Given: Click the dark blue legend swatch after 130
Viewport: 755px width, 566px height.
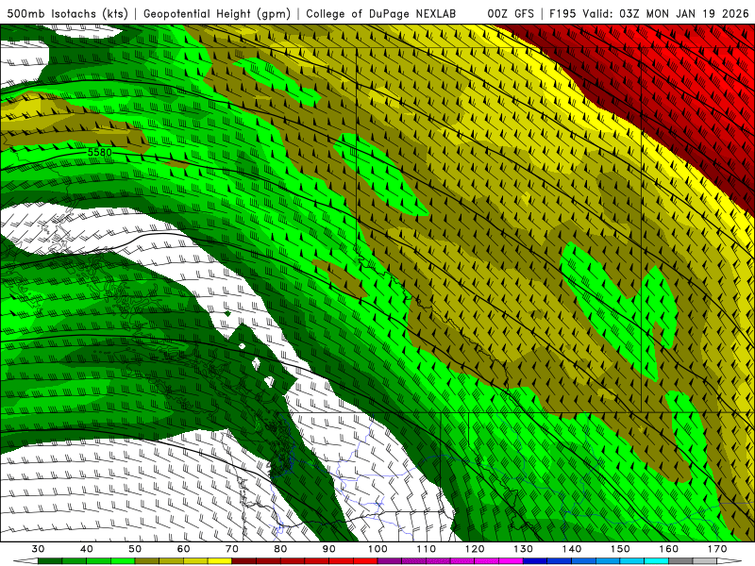Looking at the screenshot, I should pos(535,561).
